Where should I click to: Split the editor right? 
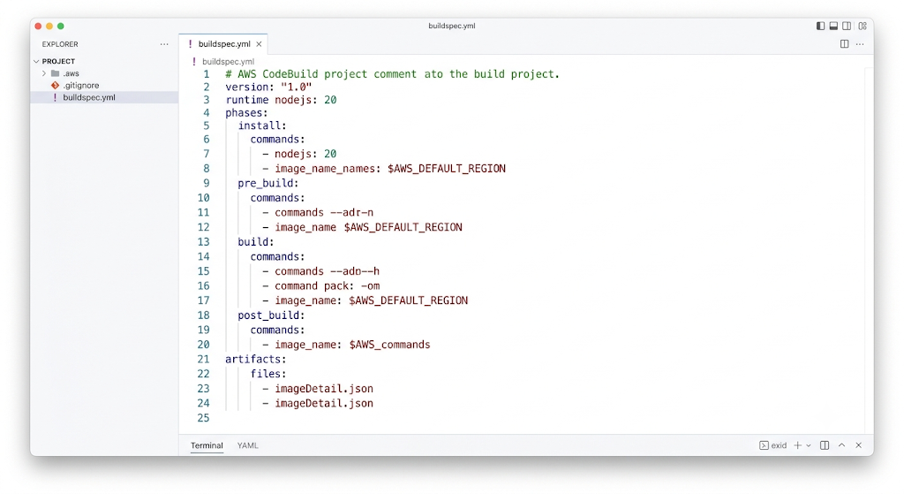tap(845, 44)
